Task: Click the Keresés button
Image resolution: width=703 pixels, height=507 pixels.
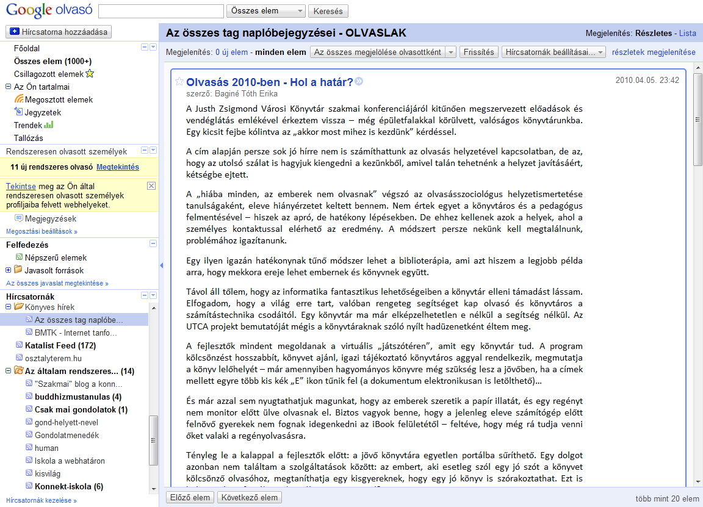Action: (x=328, y=11)
